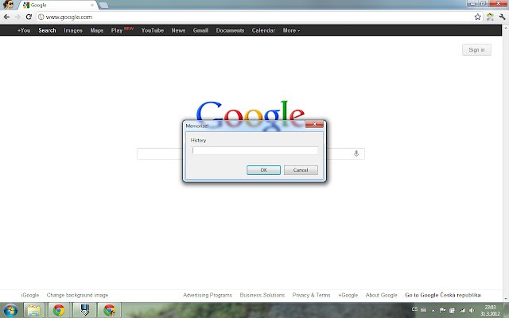Open Windows Explorer from the taskbar
Screen dimensions: 509x318
pos(34,310)
